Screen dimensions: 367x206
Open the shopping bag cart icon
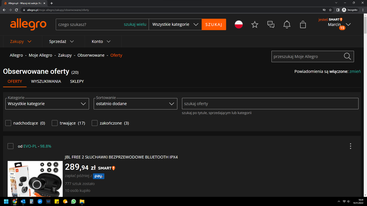pos(303,25)
